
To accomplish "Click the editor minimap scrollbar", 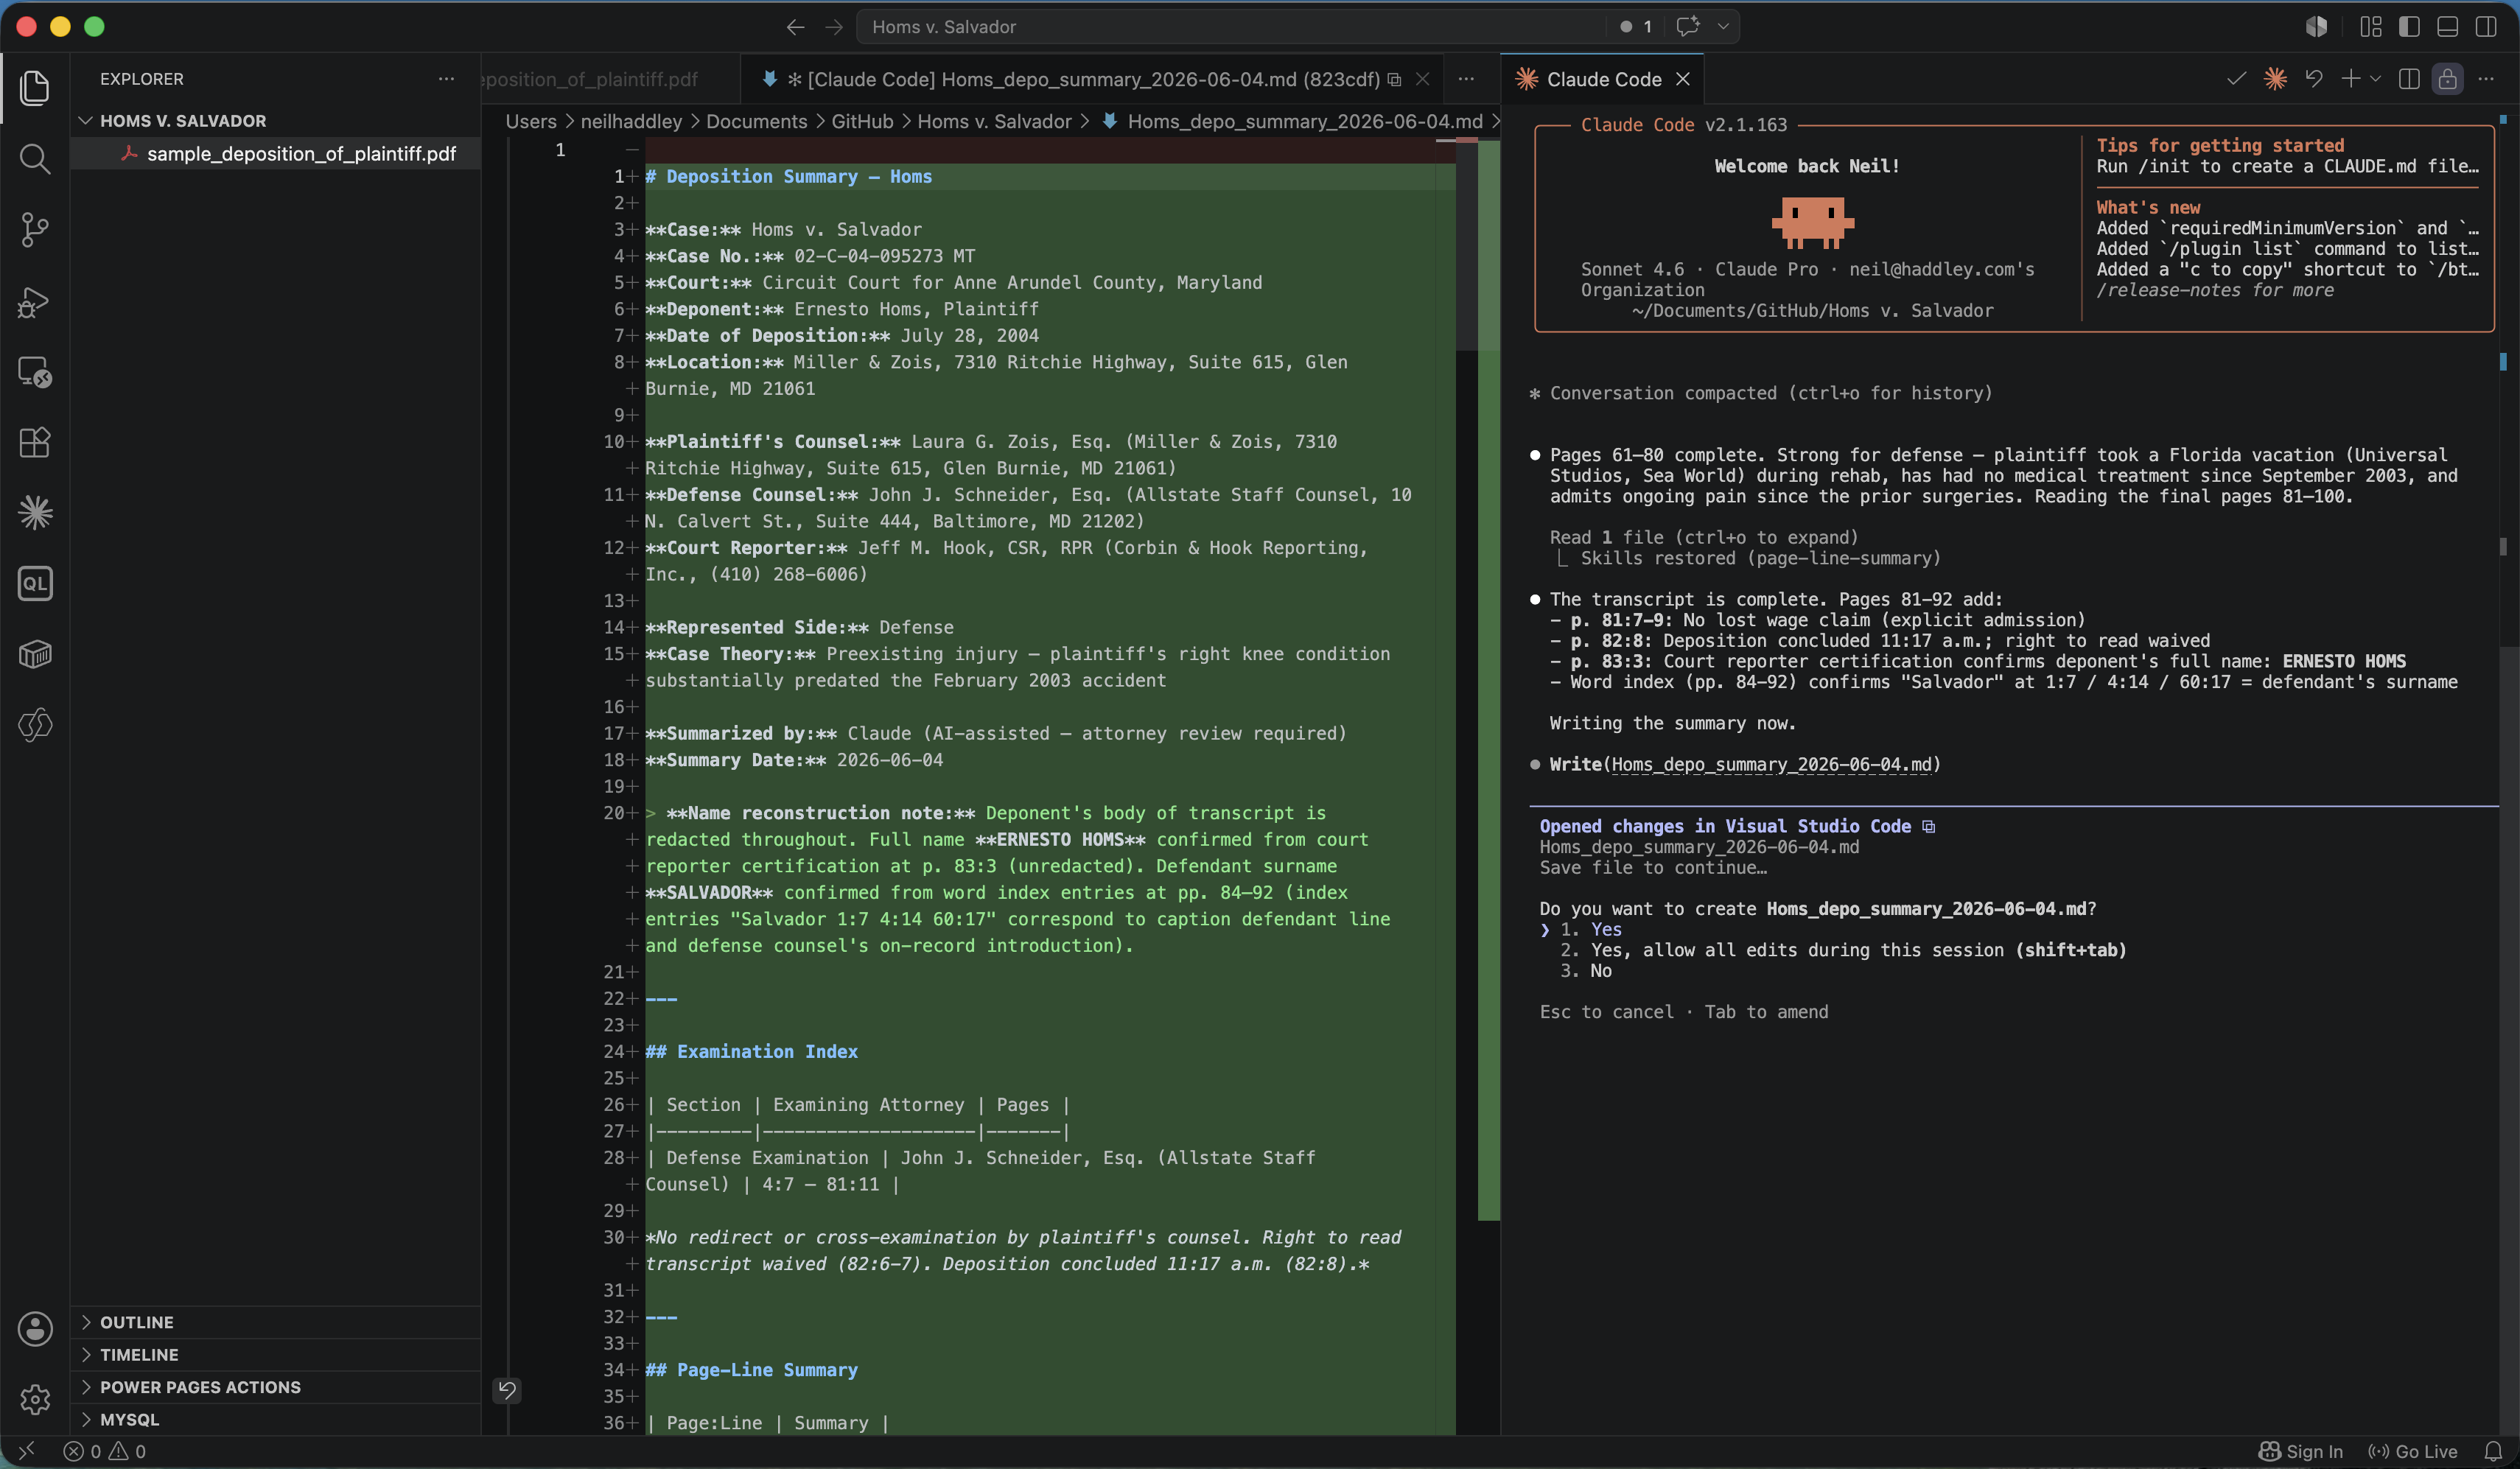I will [x=1467, y=245].
